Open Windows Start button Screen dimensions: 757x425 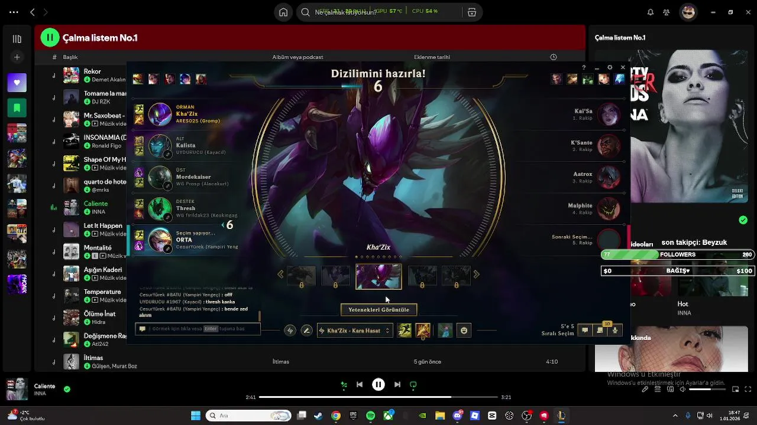[x=196, y=416]
